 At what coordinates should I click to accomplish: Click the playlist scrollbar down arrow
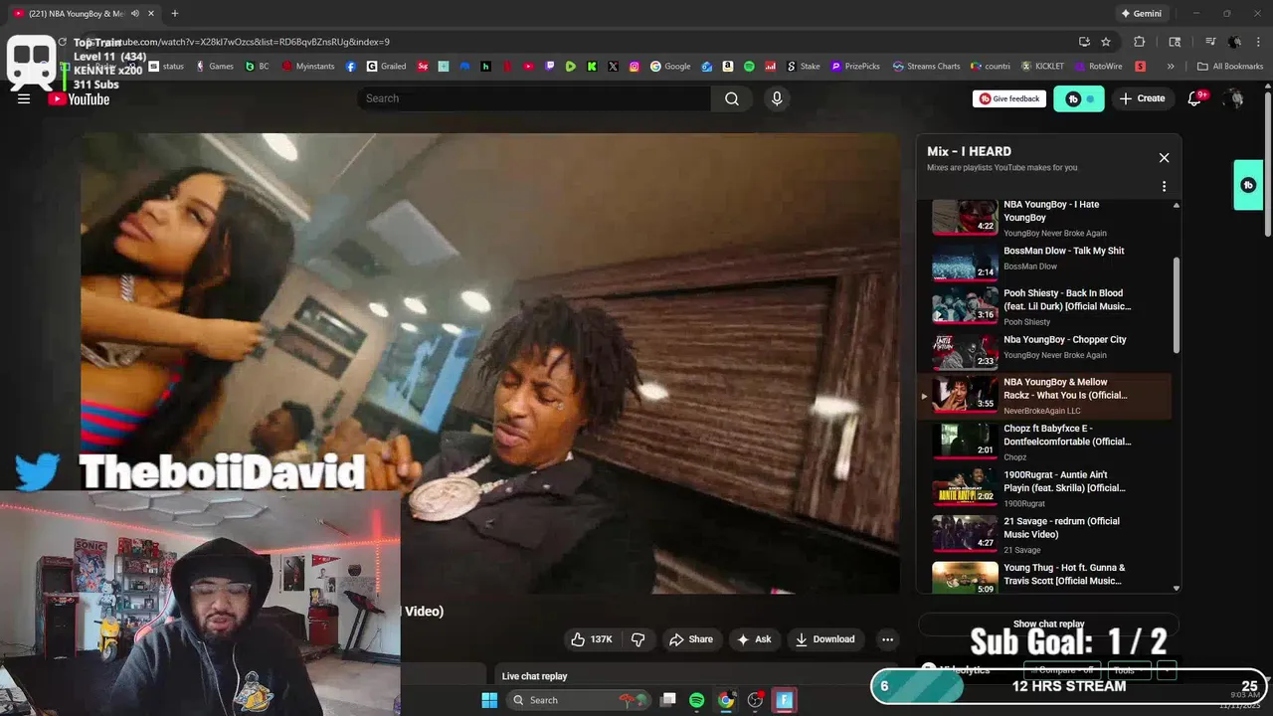(1177, 589)
